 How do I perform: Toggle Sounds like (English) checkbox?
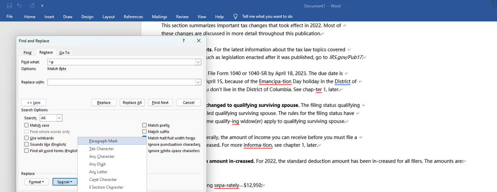pyautogui.click(x=27, y=145)
